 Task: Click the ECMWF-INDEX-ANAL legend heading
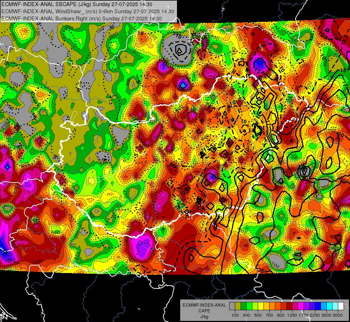[x=204, y=305]
